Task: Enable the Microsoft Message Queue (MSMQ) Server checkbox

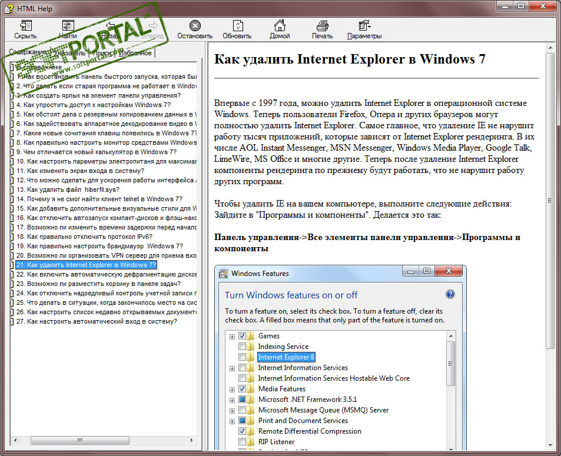Action: point(242,410)
